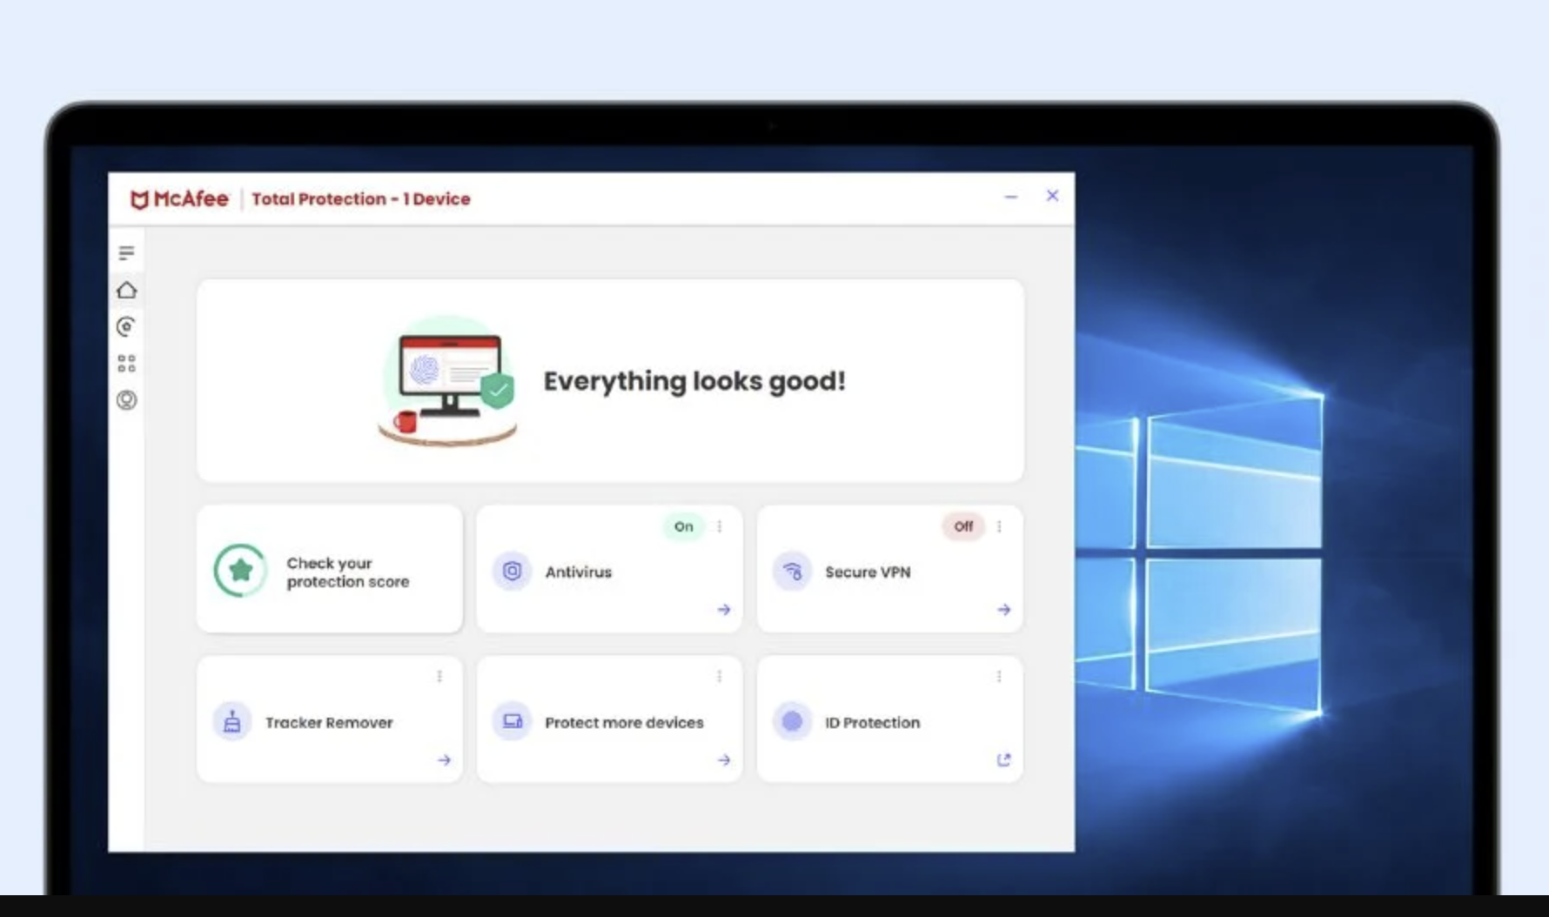Toggle the Antivirus On status badge

tap(683, 526)
